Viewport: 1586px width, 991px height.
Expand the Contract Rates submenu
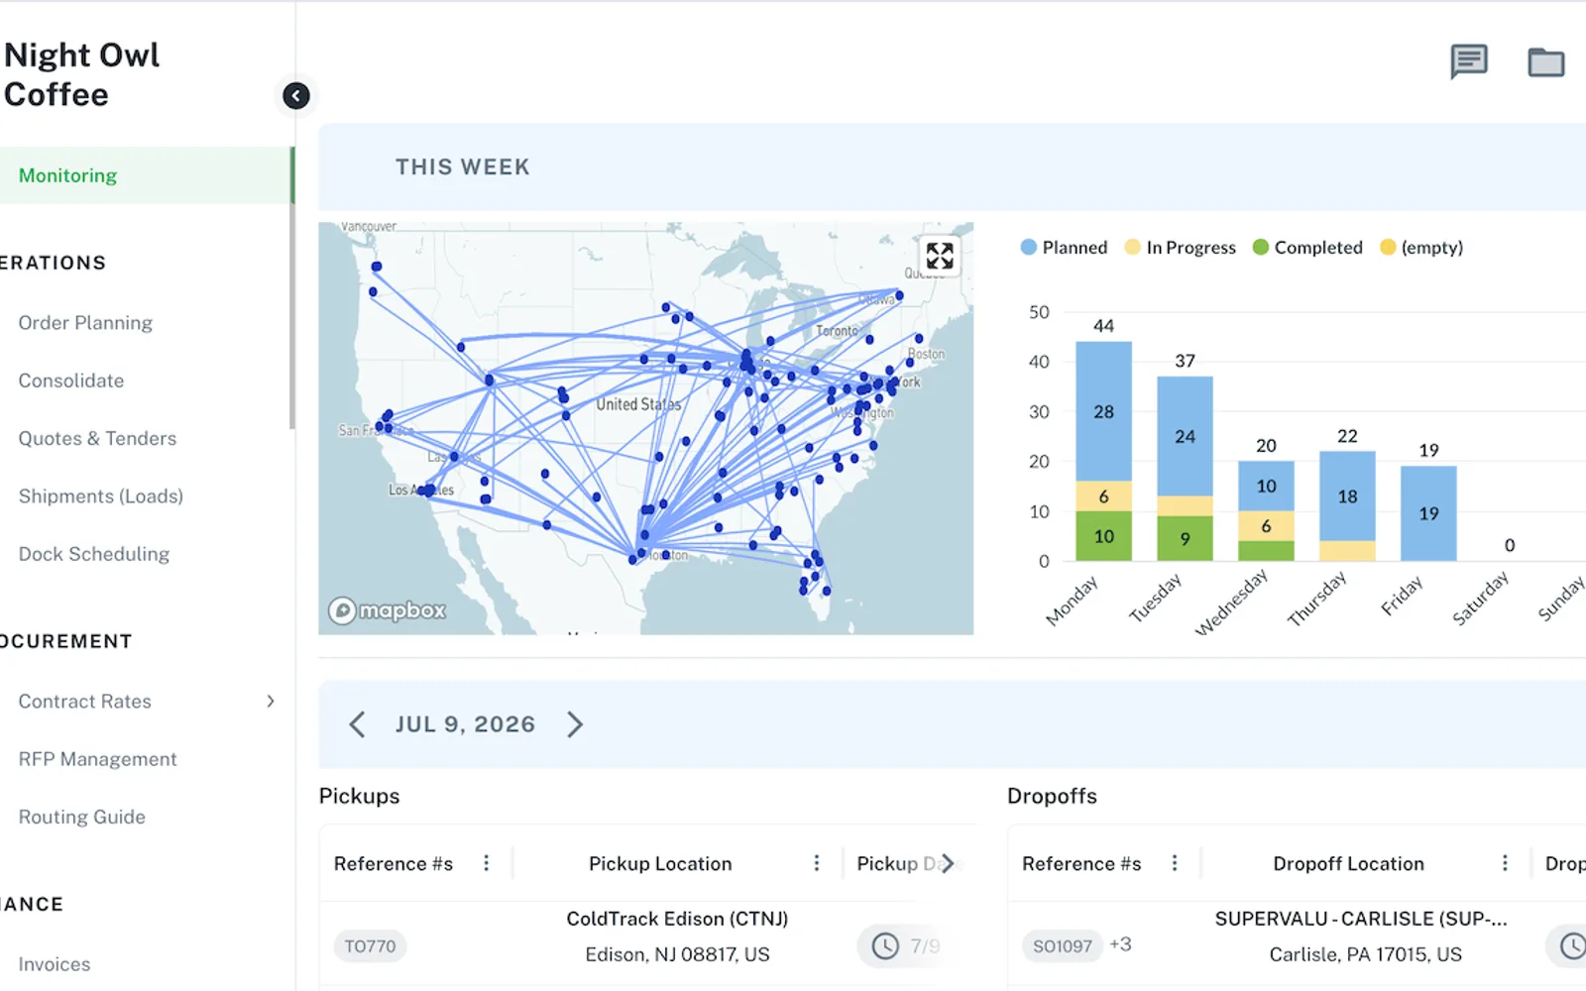pos(271,701)
